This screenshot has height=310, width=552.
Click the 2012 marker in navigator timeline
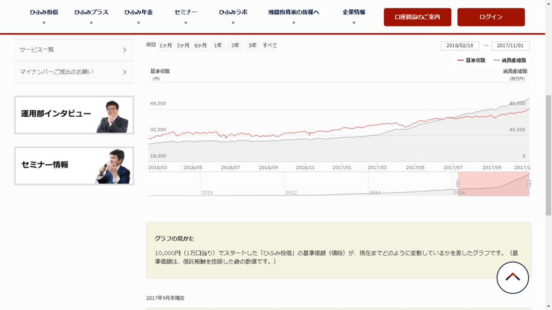click(x=291, y=193)
